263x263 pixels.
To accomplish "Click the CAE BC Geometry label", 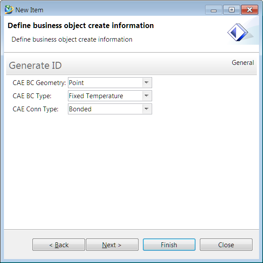I will (39, 83).
